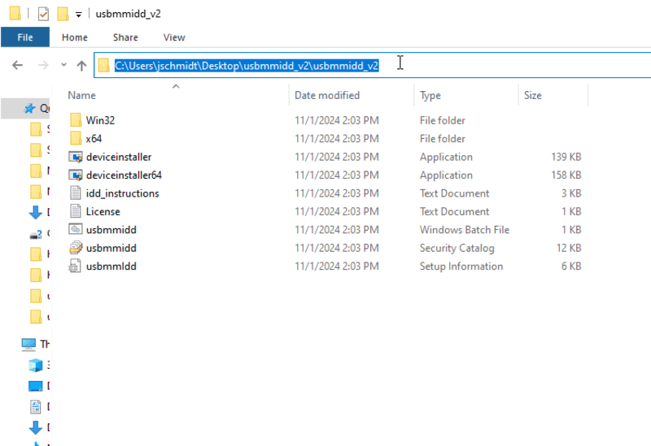Select the usbmmIdd setup information icon
The width and height of the screenshot is (651, 446).
[x=75, y=266]
